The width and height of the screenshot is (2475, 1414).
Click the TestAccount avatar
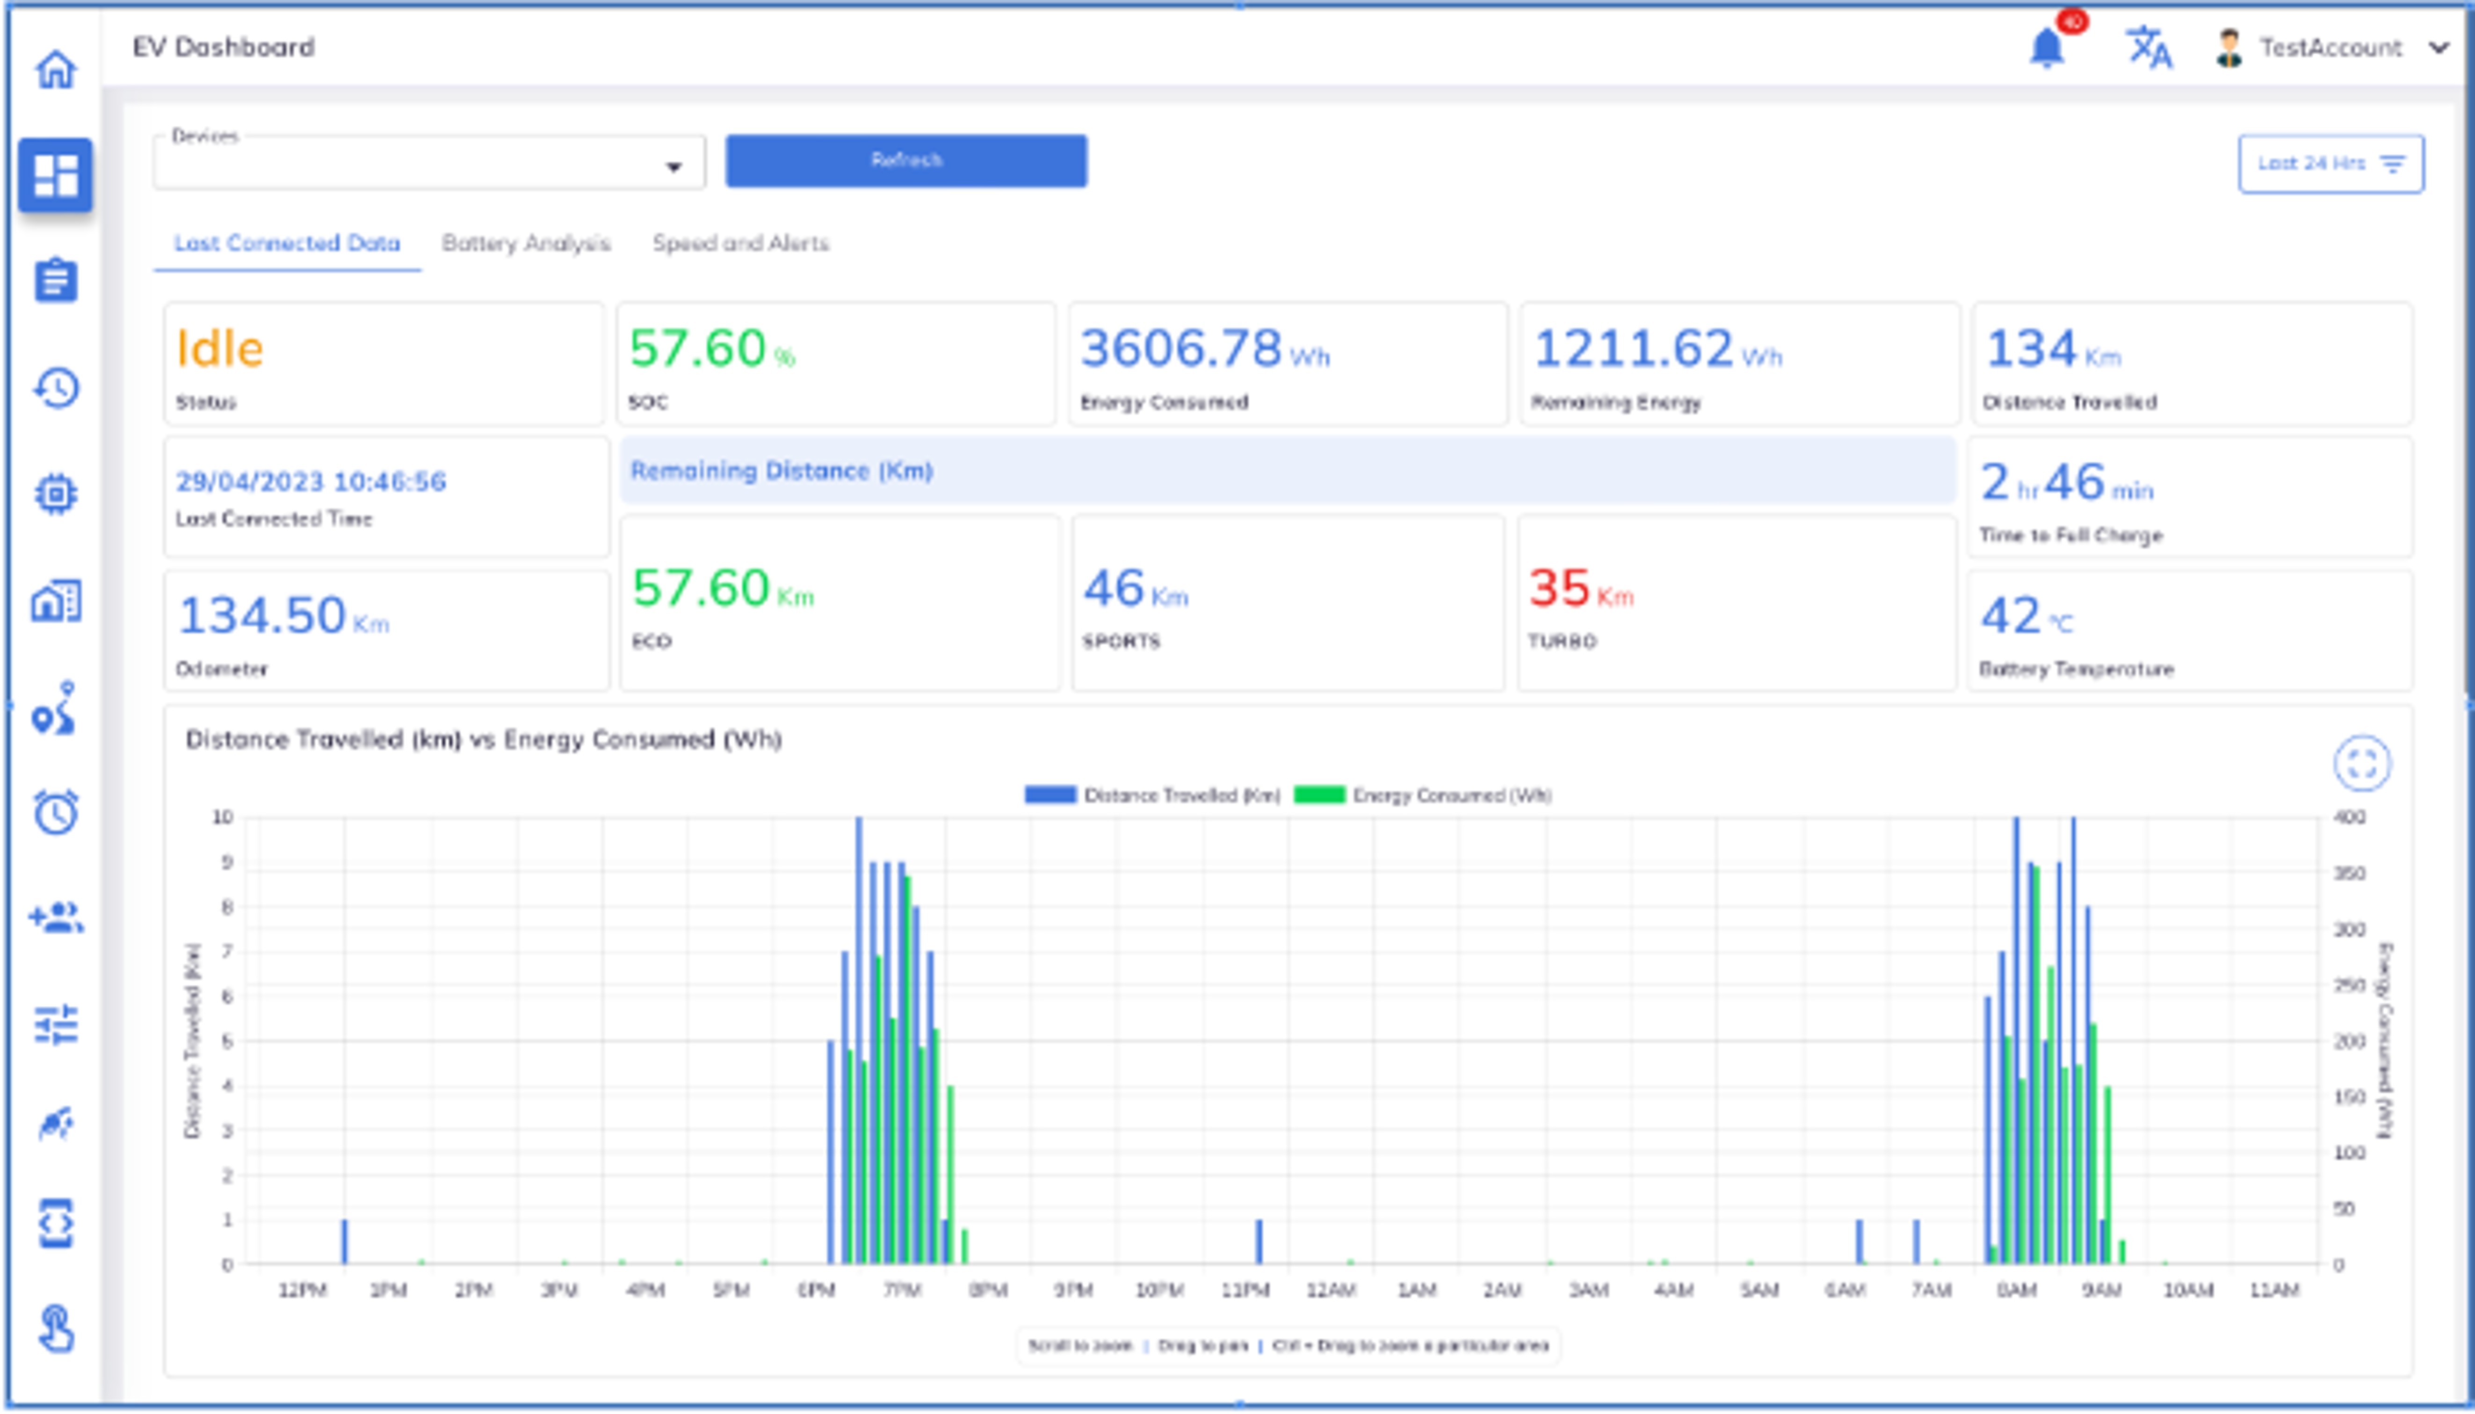(2229, 48)
